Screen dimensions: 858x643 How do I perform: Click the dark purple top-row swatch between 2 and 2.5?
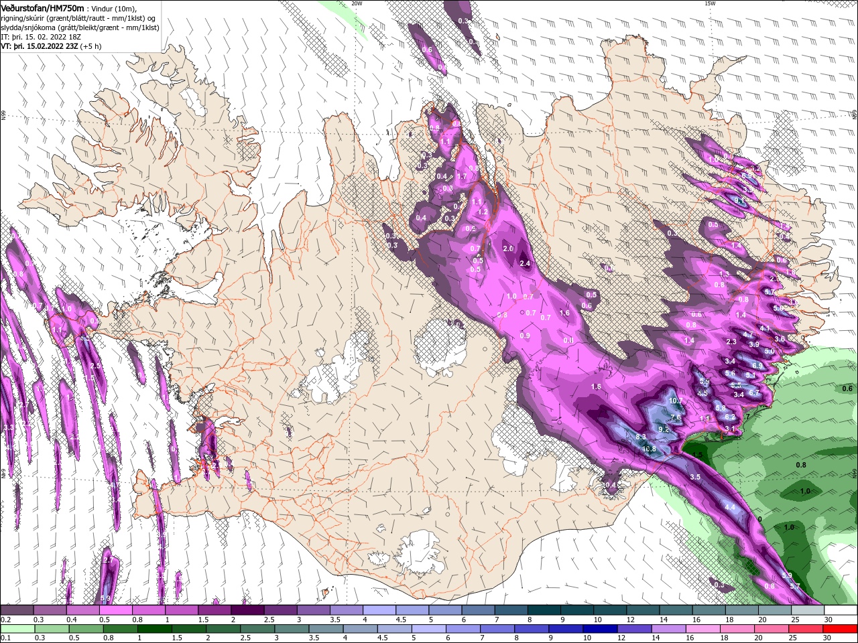(x=247, y=610)
